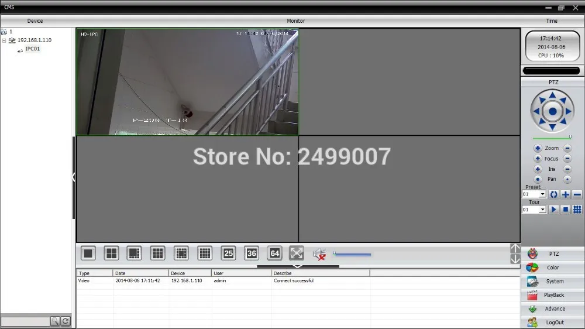Open the PTZ panel tab
The image size is (585, 329).
coord(553,254)
